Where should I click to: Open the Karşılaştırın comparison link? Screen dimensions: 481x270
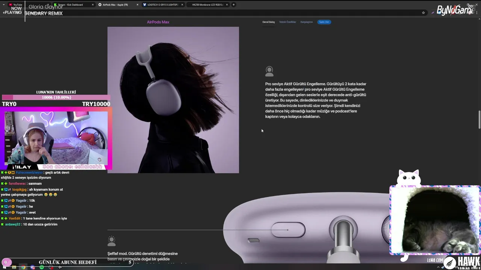(x=307, y=22)
